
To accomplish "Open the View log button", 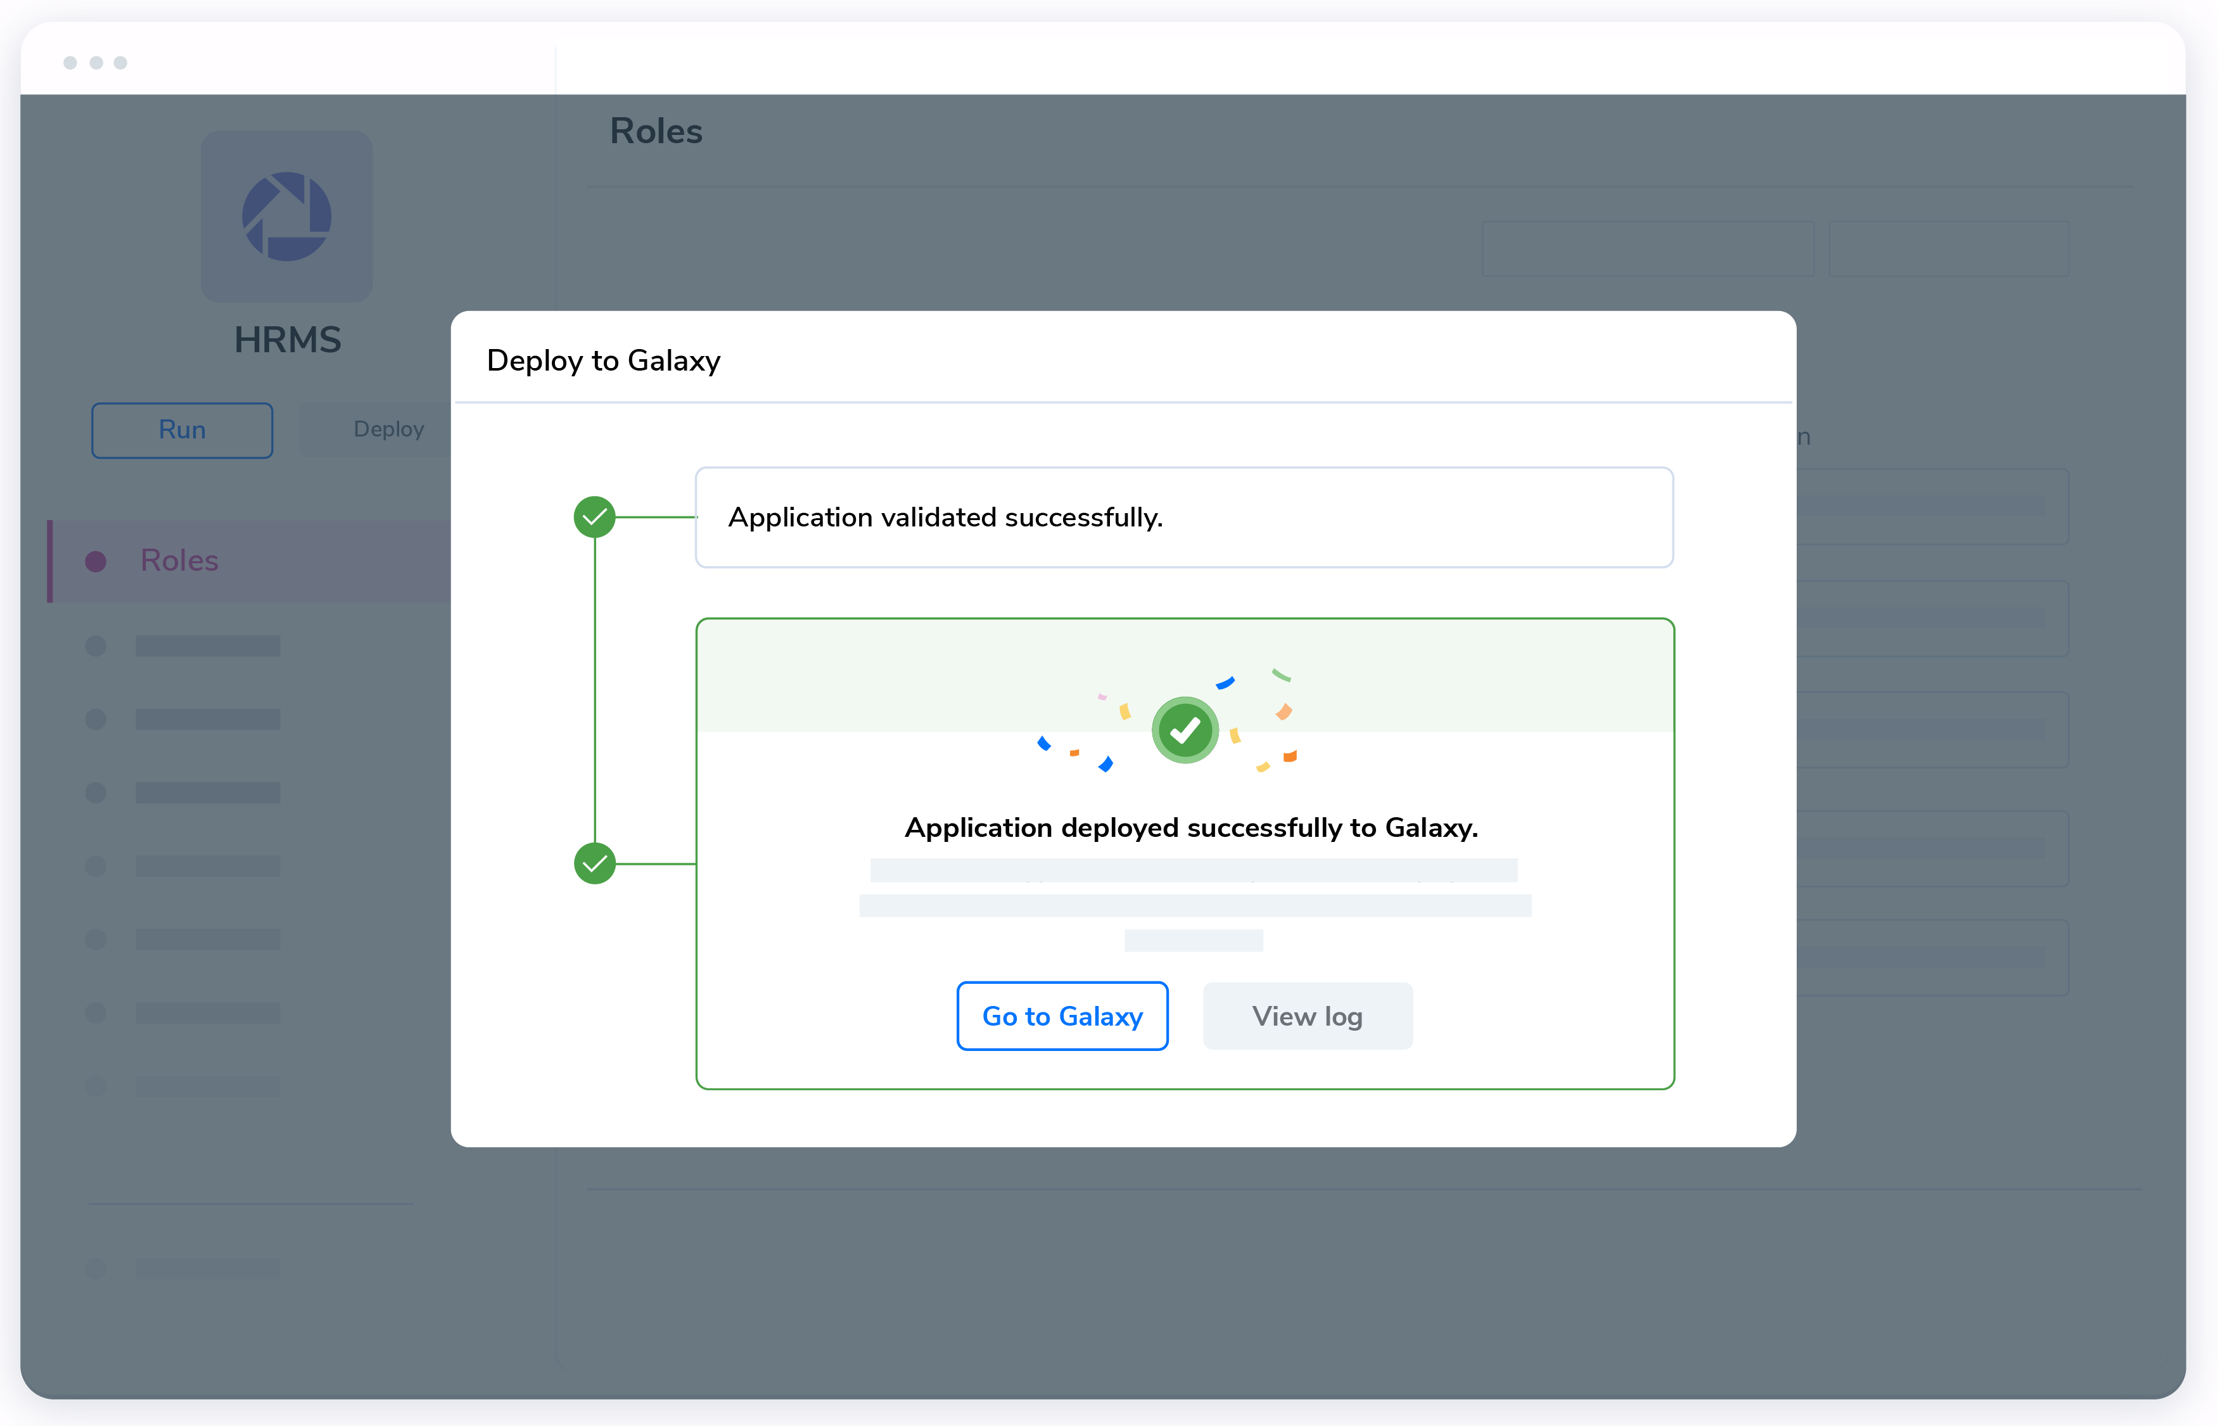I will coord(1307,1015).
